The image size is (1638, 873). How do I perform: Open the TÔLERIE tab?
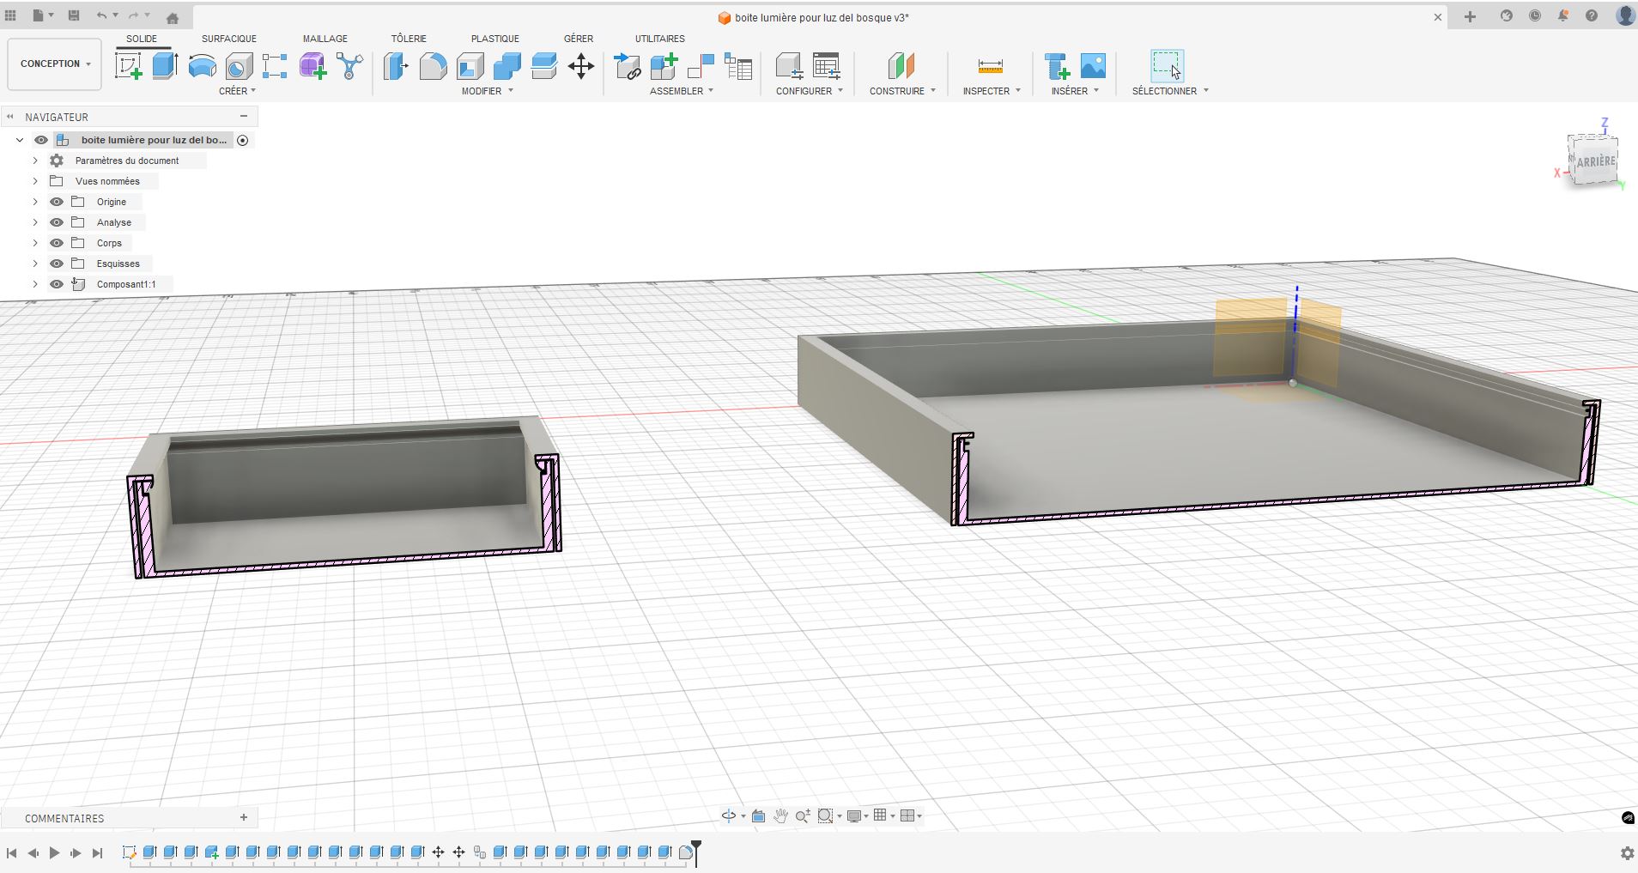tap(409, 39)
